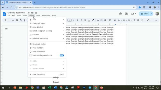Open the version history clock icon

click(120, 14)
